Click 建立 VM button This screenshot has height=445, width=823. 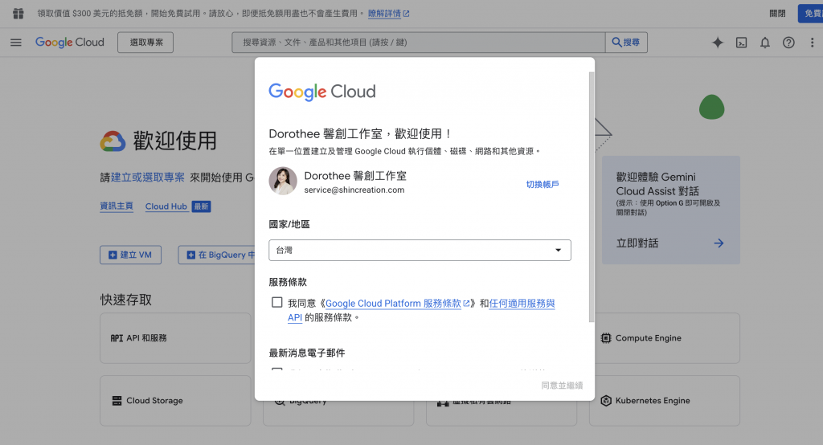coord(131,255)
